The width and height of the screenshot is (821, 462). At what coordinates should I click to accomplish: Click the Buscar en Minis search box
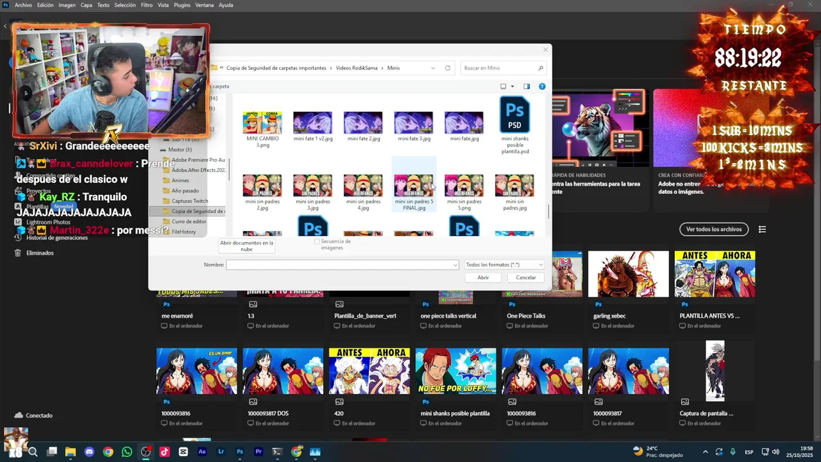coord(504,68)
